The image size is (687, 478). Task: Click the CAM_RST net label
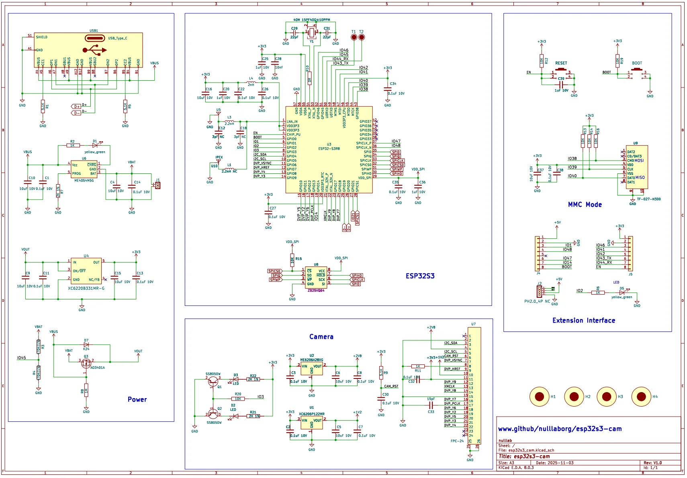pyautogui.click(x=391, y=386)
